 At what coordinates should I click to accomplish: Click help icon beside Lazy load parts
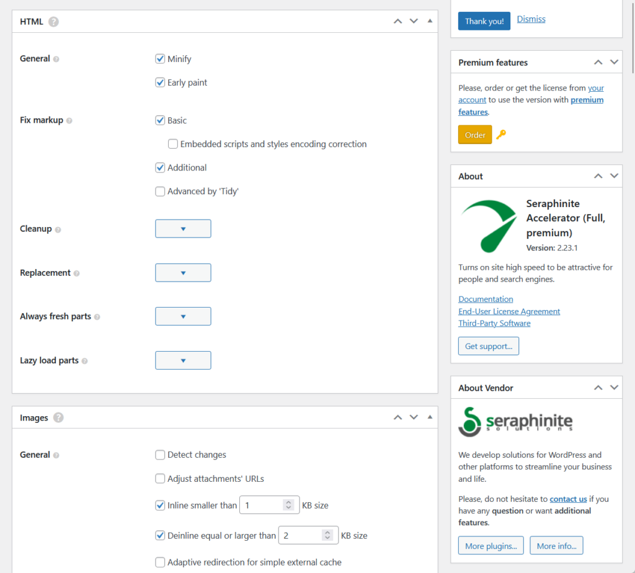pos(84,361)
